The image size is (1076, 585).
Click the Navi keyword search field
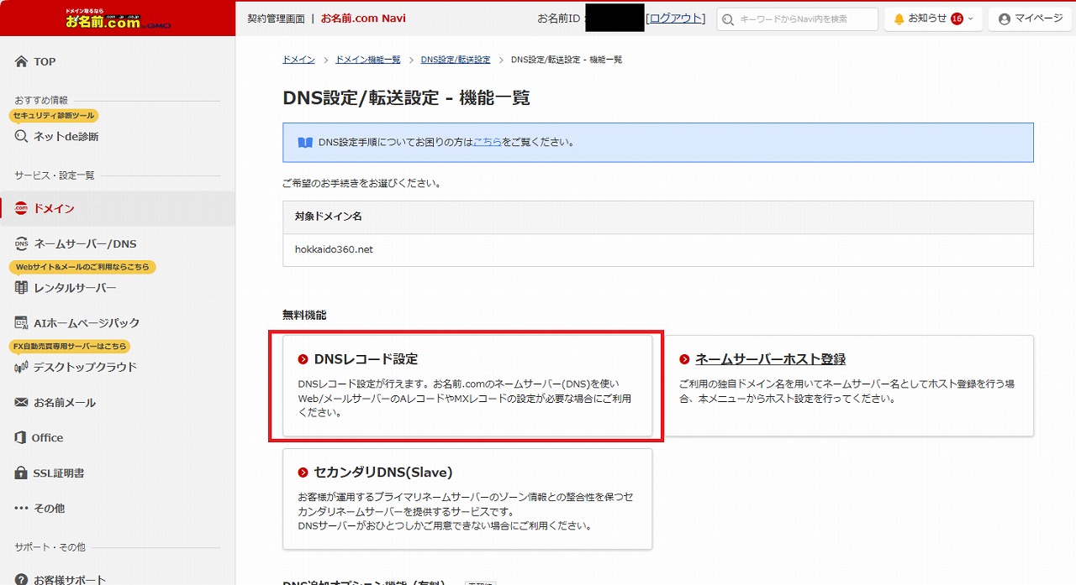pos(804,18)
